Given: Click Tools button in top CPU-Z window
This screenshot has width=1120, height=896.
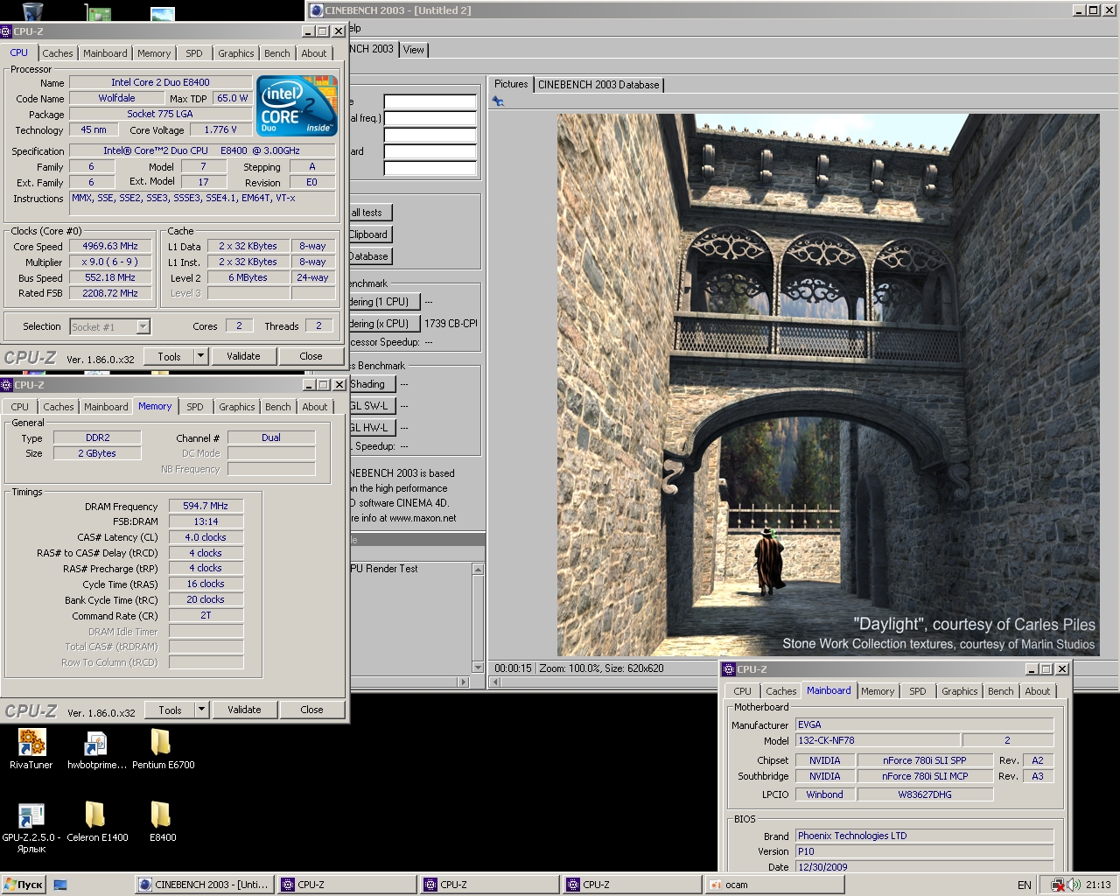Looking at the screenshot, I should click(x=169, y=356).
